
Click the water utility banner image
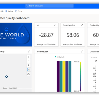pyautogui.click(x=16, y=35)
